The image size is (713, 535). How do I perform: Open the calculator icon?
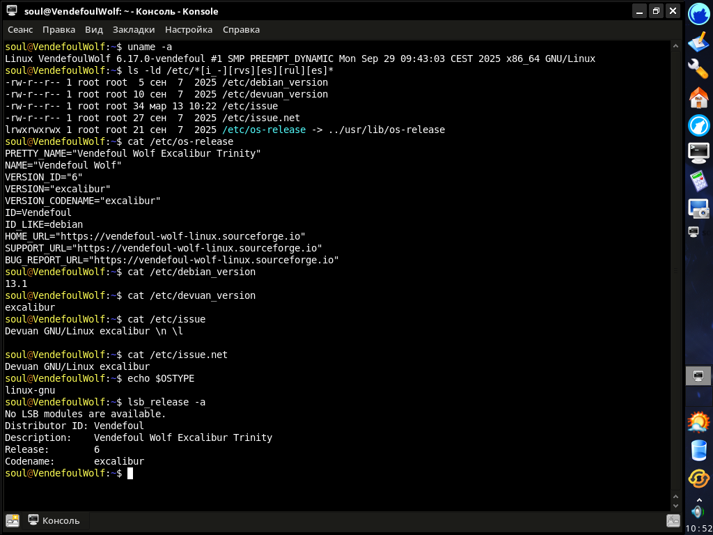tap(698, 180)
